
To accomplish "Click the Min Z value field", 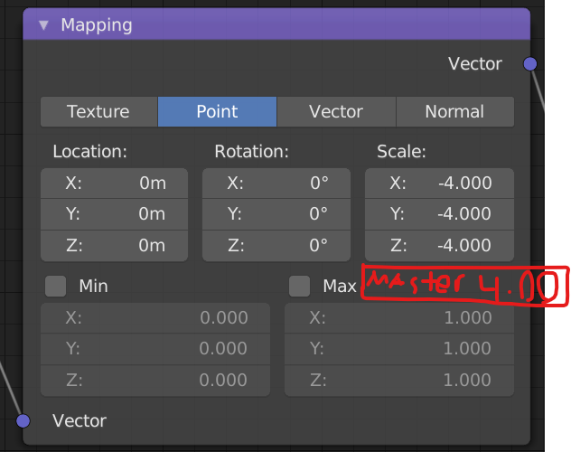I will [155, 381].
